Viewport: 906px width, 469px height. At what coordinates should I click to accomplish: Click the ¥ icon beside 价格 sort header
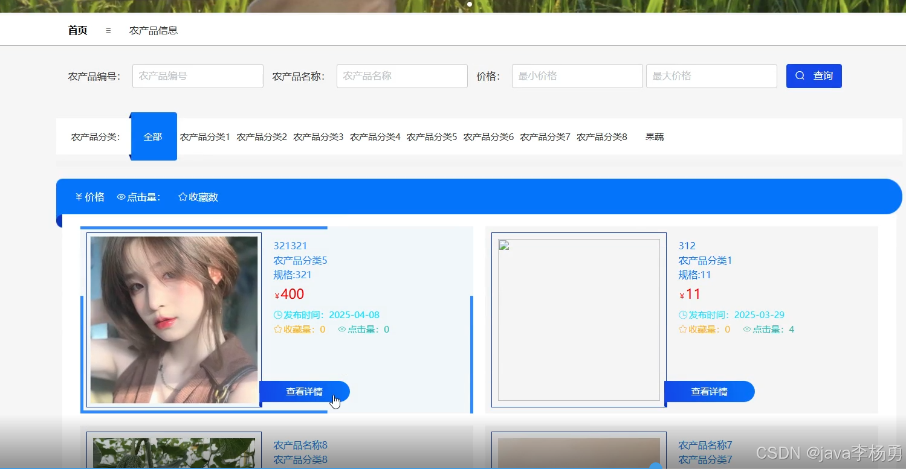(x=79, y=197)
